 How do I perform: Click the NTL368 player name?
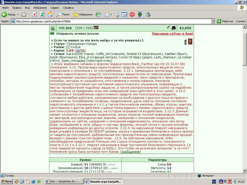(65, 28)
